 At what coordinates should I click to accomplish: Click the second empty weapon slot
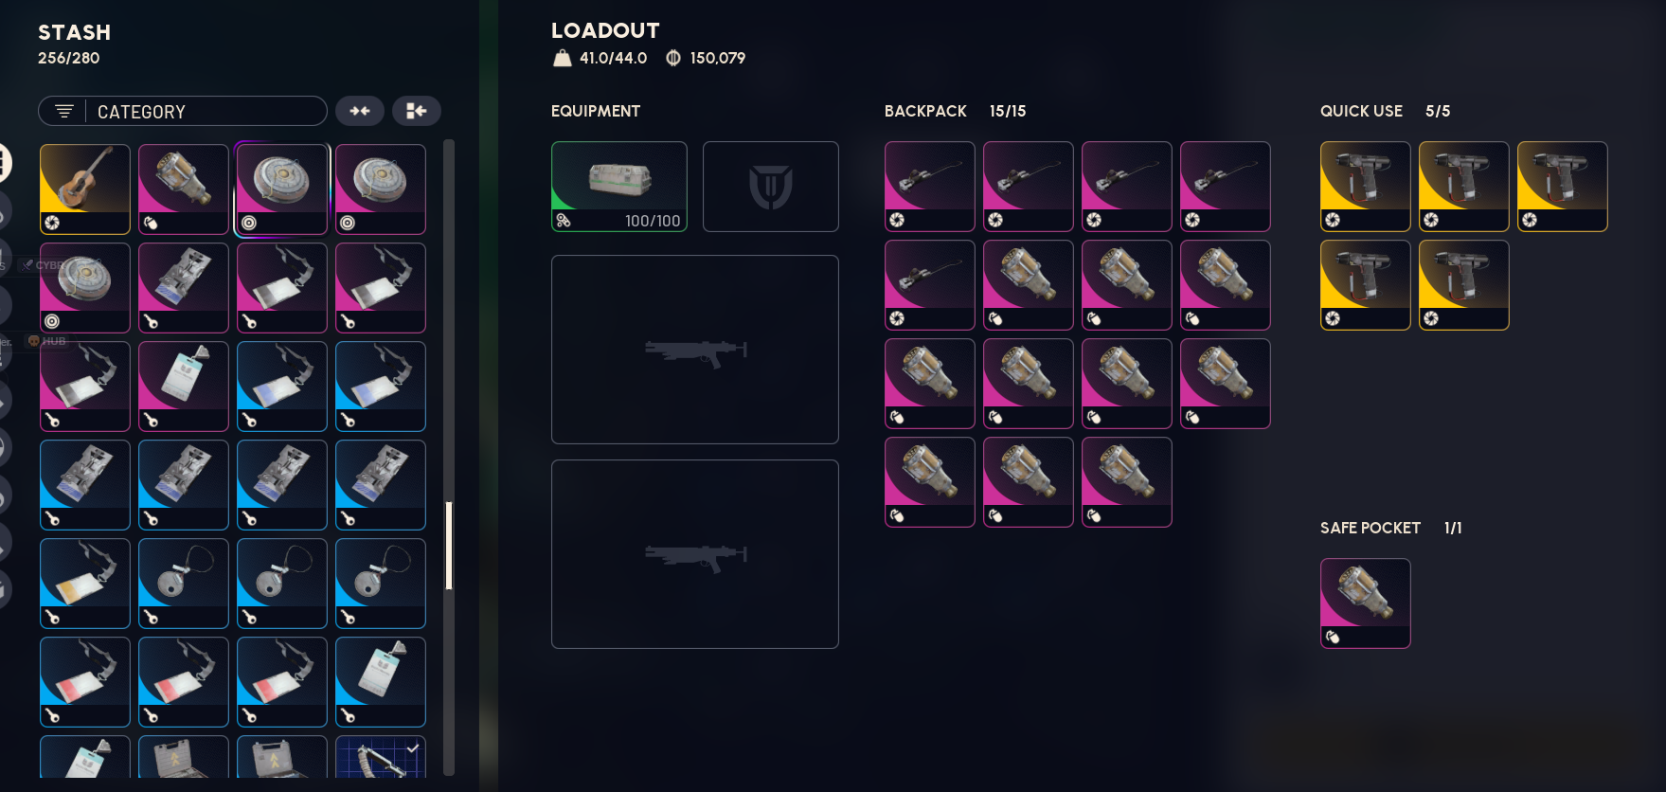tap(695, 554)
